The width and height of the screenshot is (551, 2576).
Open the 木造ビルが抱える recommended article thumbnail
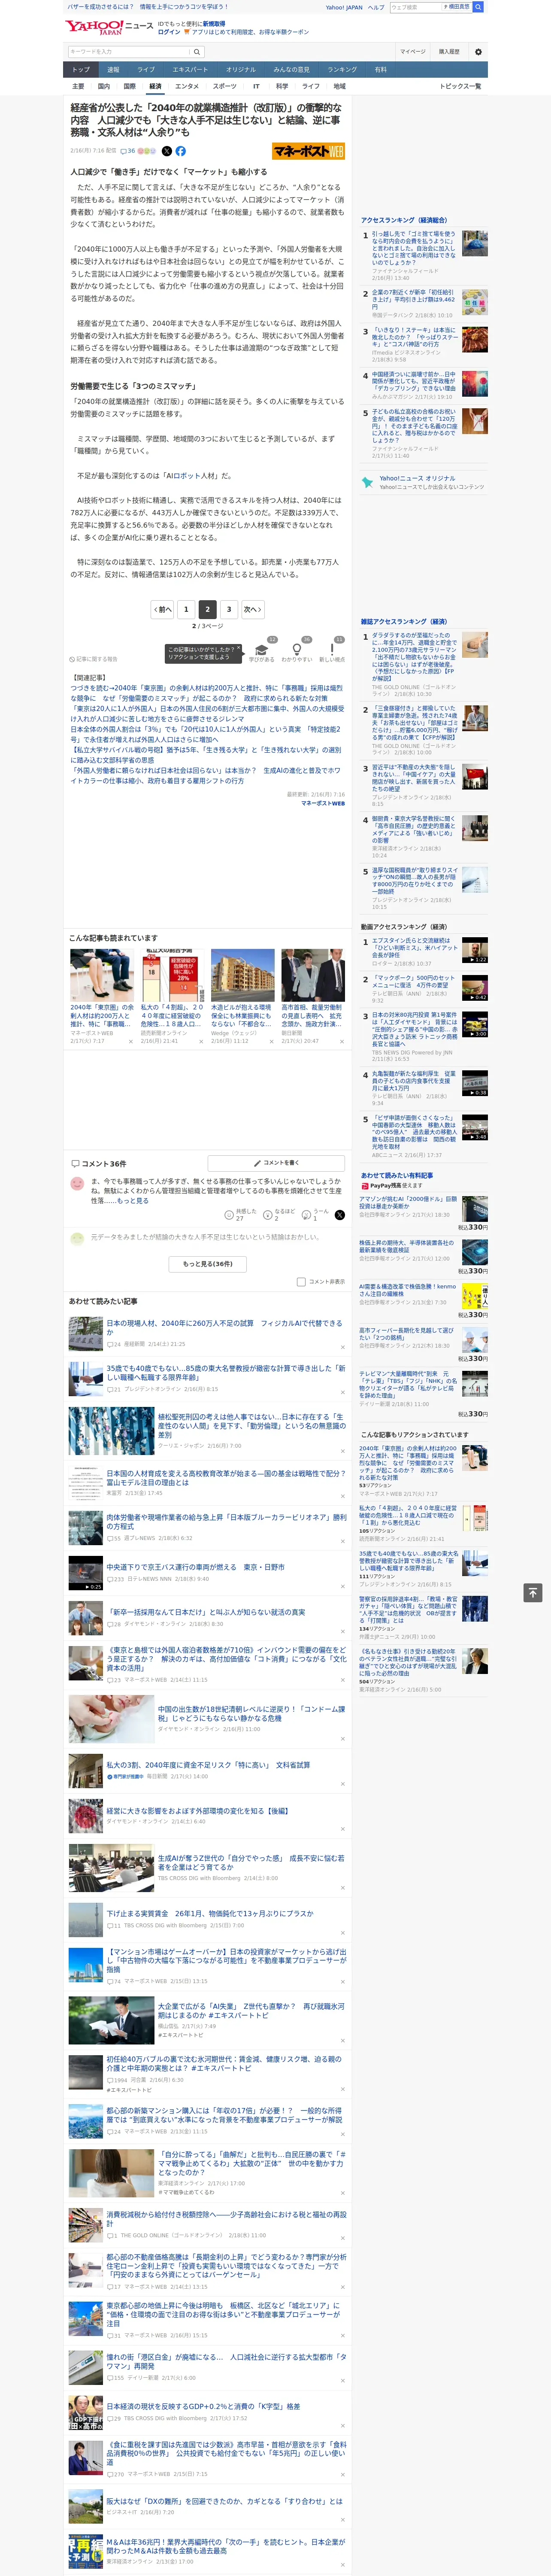coord(242,975)
